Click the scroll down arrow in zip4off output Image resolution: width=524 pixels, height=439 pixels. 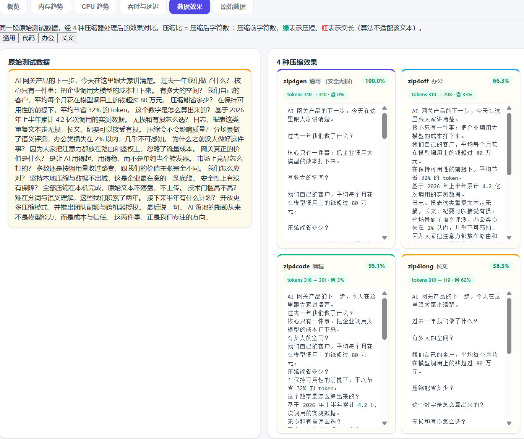coord(509,237)
